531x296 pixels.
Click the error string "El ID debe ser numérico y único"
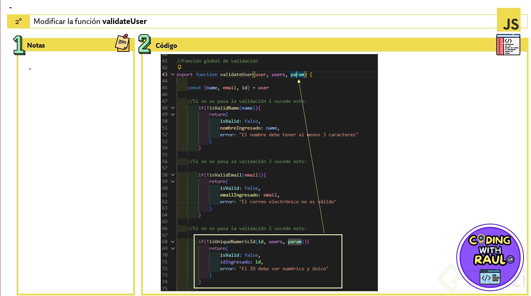pyautogui.click(x=284, y=269)
